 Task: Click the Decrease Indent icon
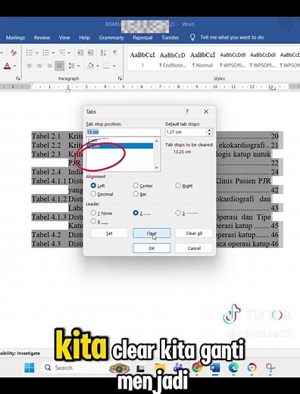[x=80, y=52]
